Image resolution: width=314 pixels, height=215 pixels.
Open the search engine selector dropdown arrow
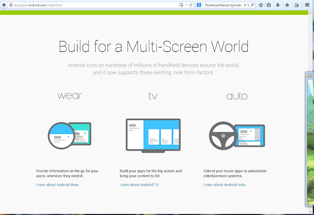(202, 5)
